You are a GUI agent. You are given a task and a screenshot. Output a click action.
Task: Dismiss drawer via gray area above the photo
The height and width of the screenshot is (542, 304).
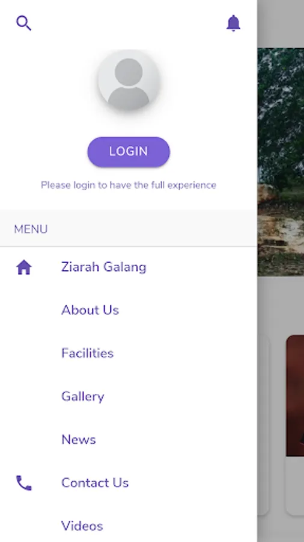point(281,23)
